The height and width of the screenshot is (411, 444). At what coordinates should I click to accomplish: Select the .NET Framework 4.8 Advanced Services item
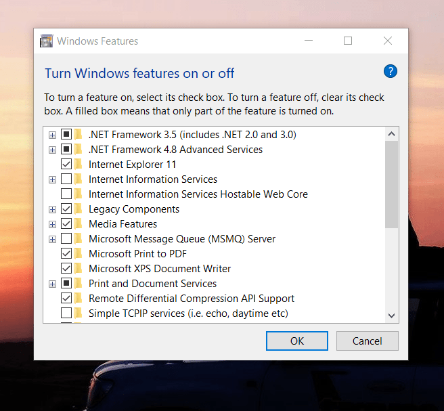(175, 150)
